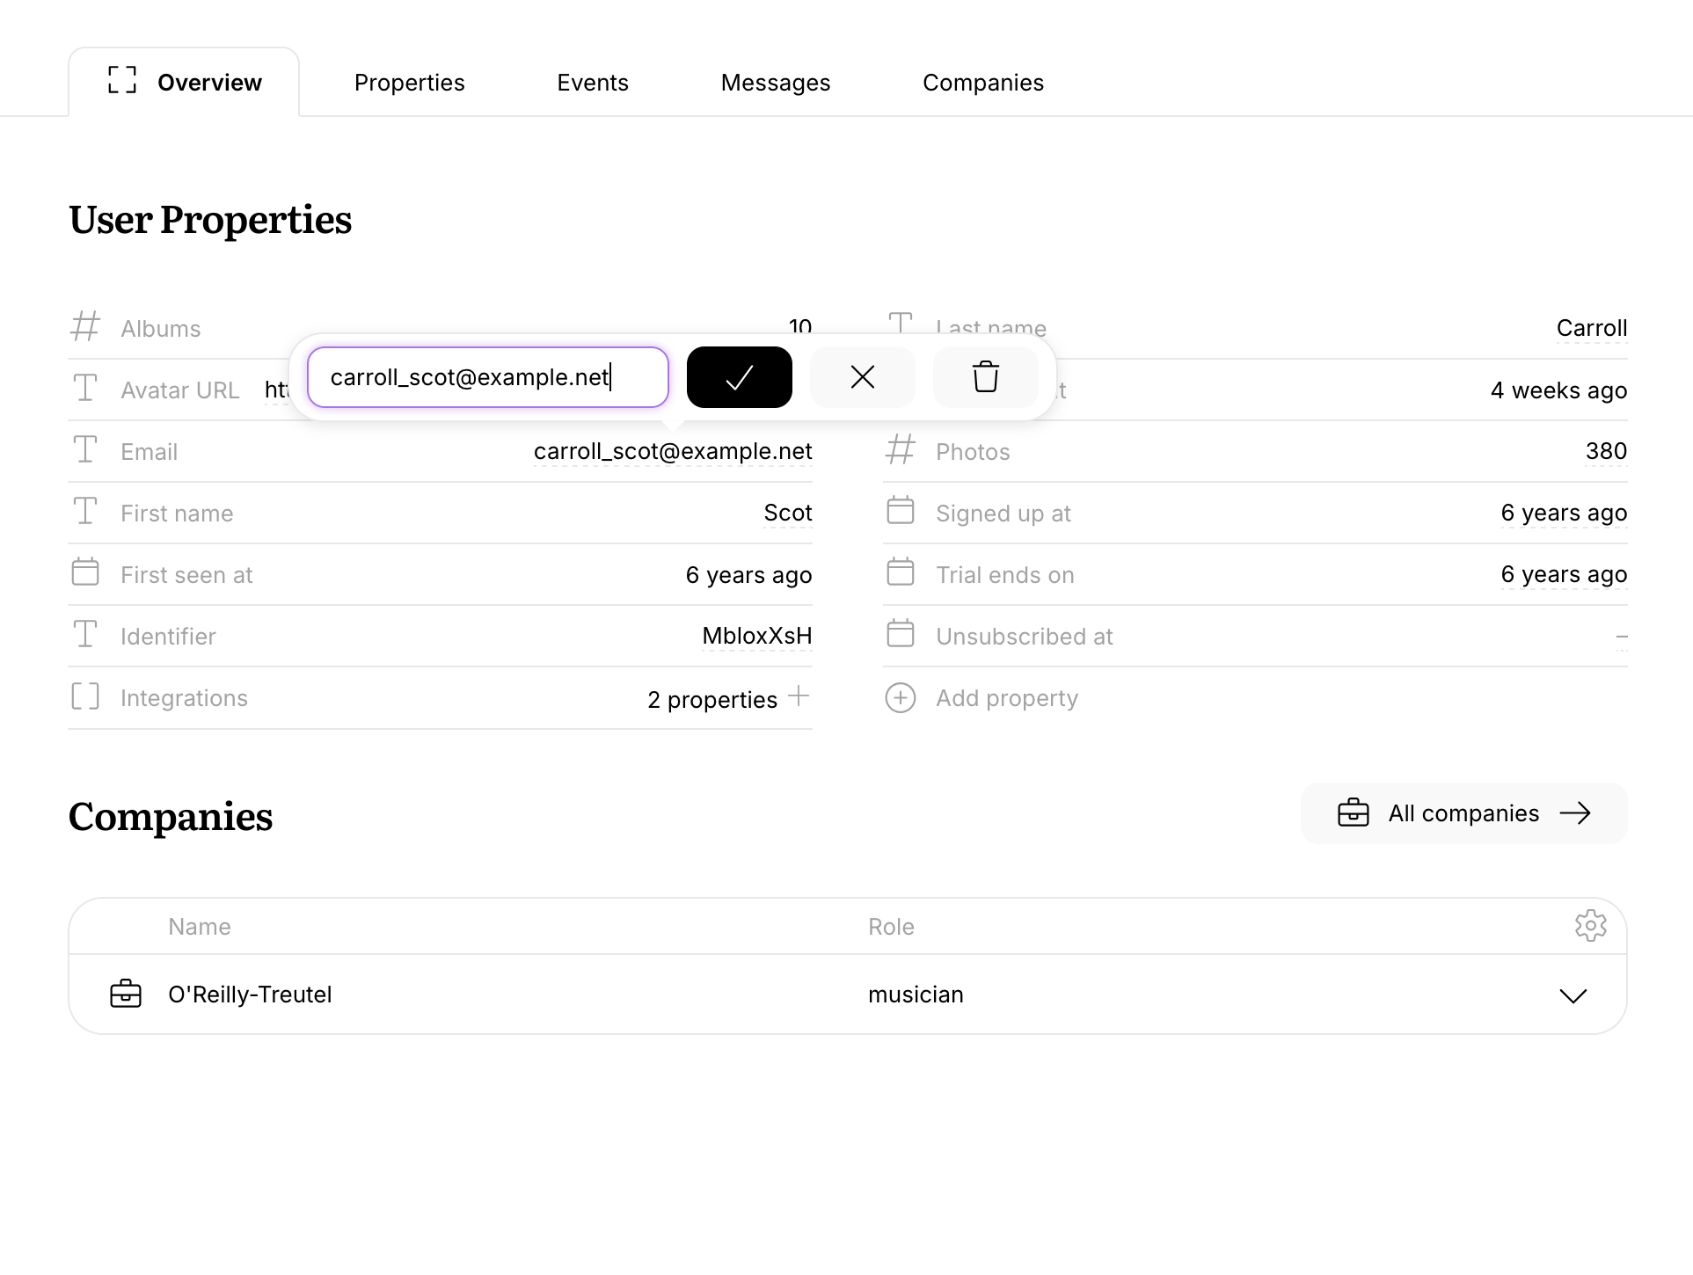This screenshot has width=1693, height=1275.
Task: Click the Trial ends on calendar icon
Action: coord(901,572)
